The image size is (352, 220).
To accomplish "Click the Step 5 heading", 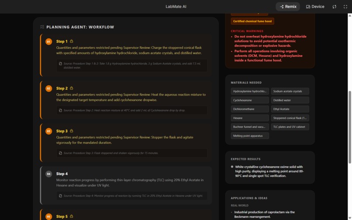I will click(x=62, y=217).
